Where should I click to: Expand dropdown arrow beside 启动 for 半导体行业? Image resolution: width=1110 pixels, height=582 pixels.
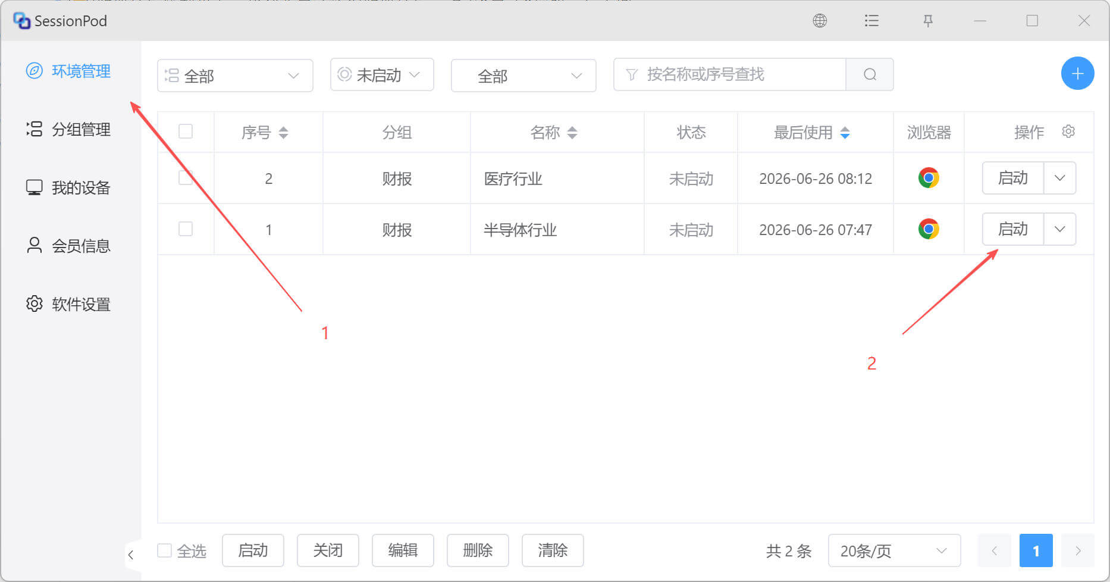(1059, 229)
